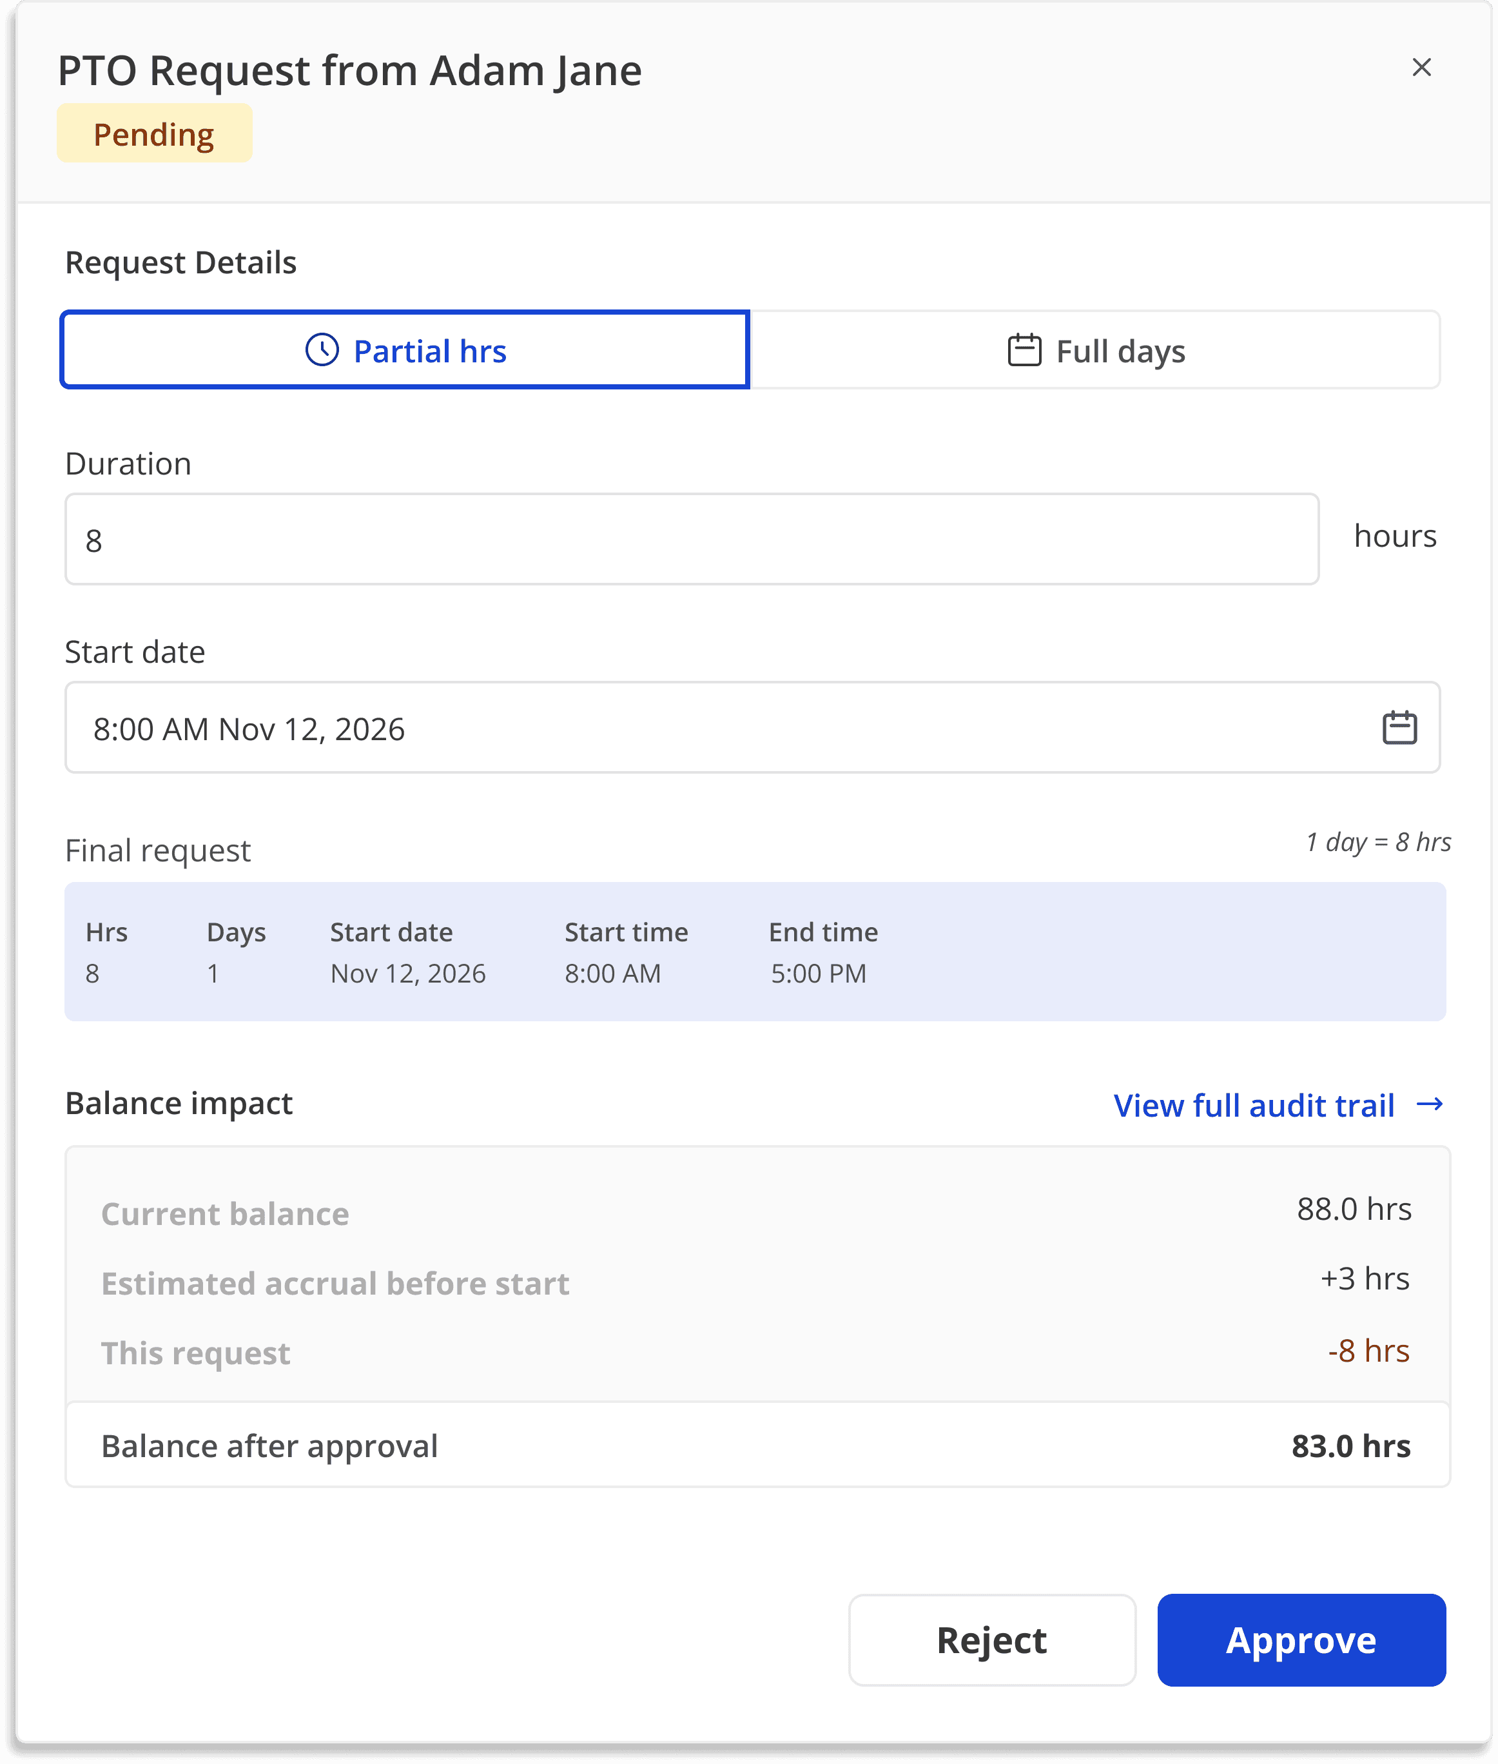Reject the PTO request

(991, 1640)
